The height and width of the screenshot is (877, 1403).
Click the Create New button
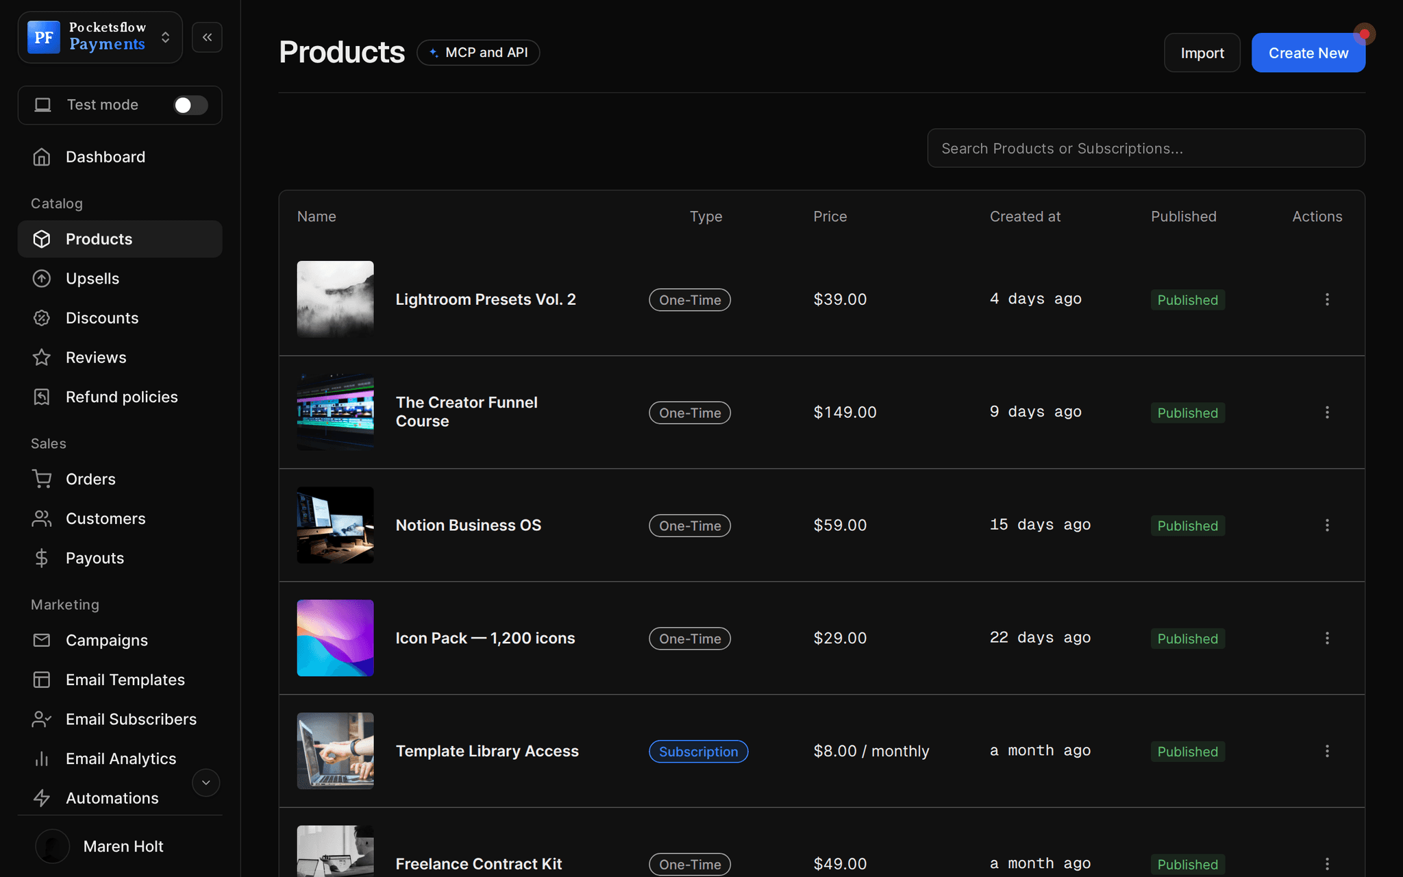click(1308, 53)
